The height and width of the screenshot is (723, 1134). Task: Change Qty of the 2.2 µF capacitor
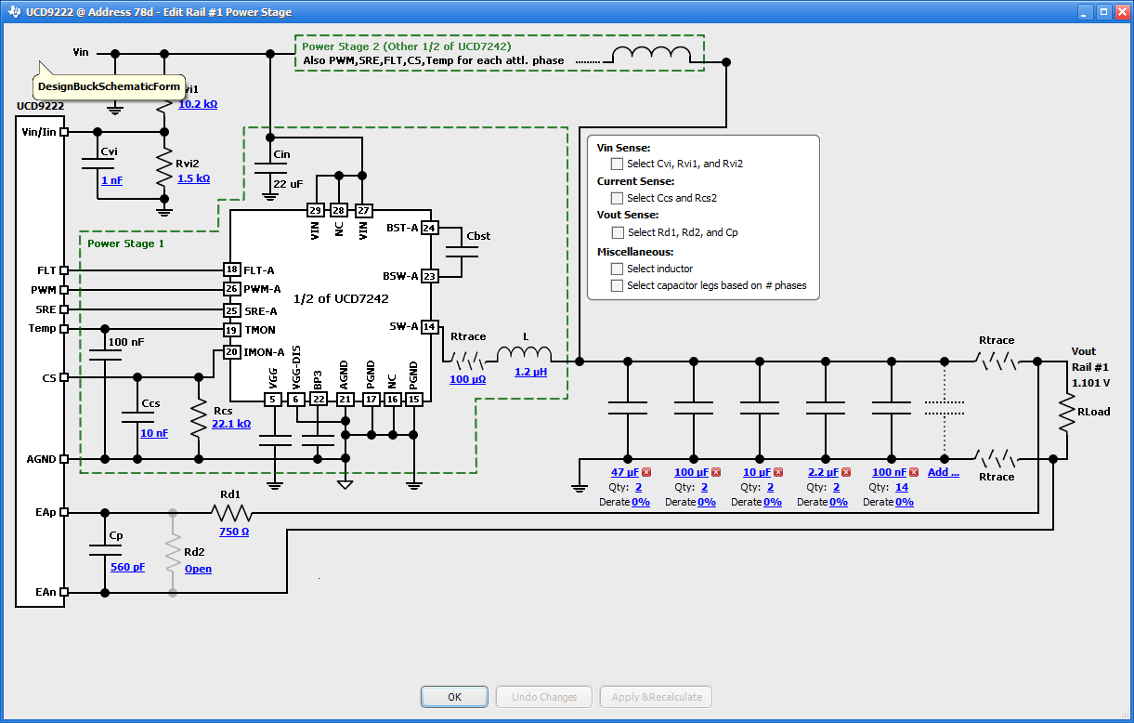tap(836, 487)
